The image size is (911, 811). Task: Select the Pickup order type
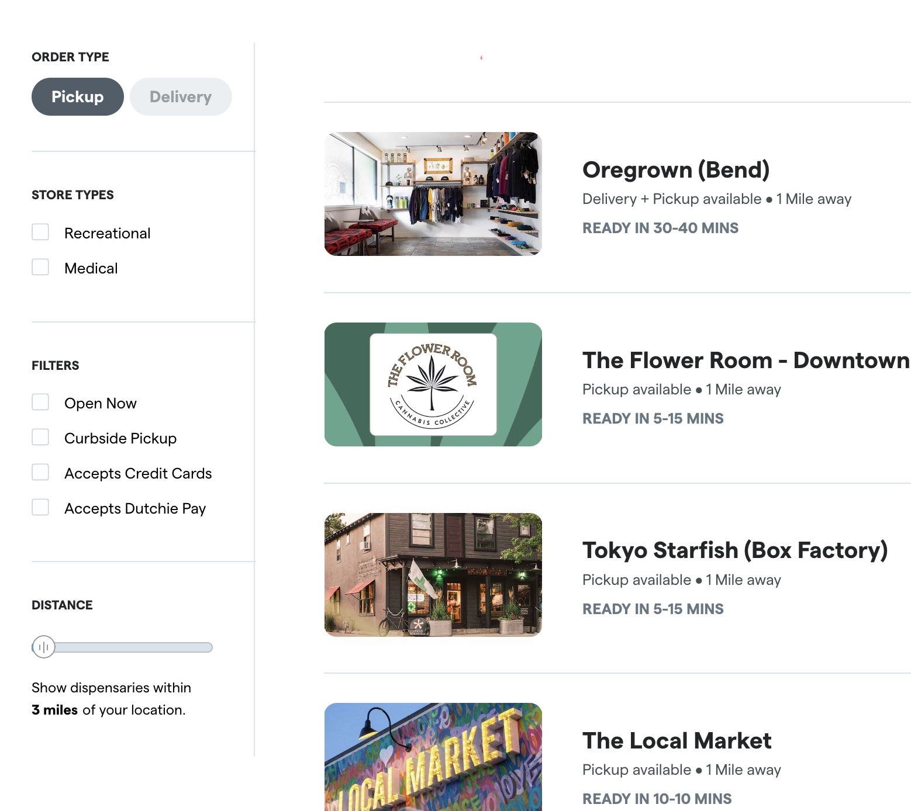[77, 97]
